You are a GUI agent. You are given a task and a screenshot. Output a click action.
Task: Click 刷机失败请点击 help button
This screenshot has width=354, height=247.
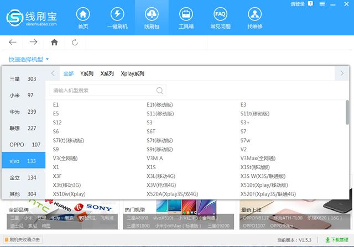pos(22,240)
